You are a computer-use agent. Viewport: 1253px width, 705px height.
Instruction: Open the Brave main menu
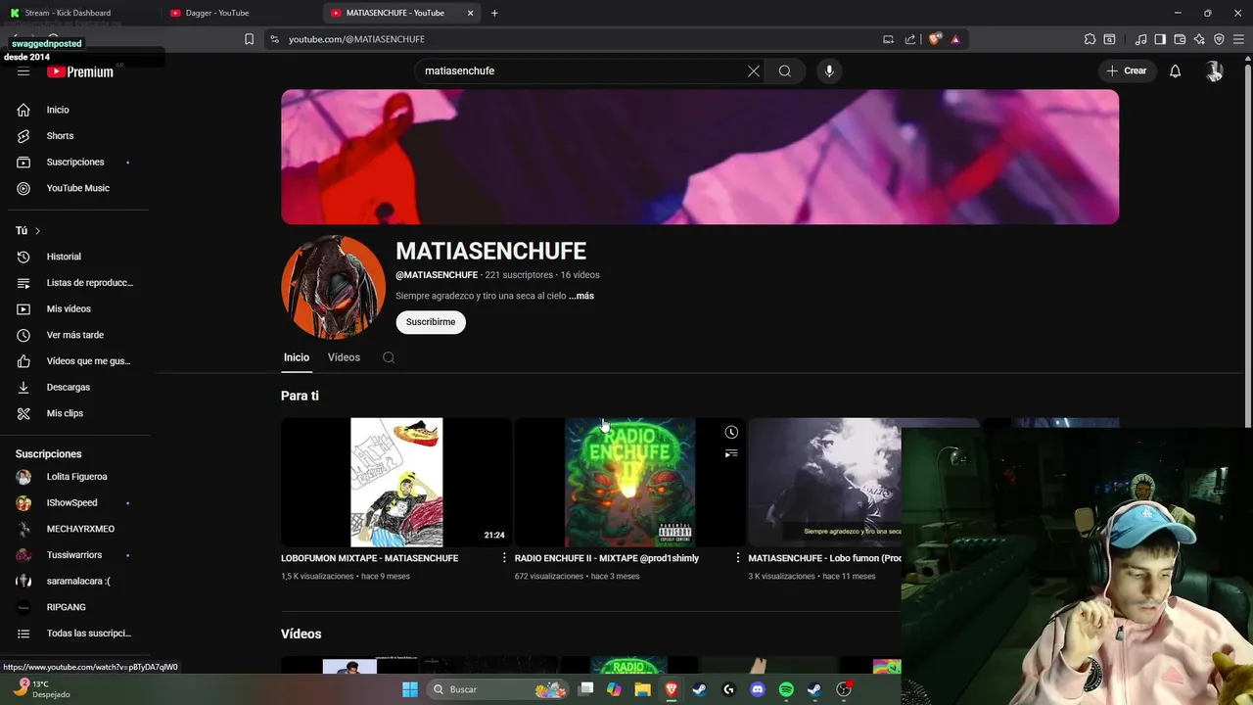[x=1239, y=39]
